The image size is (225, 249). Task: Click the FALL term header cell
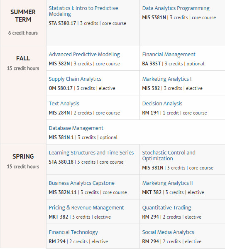(23, 95)
